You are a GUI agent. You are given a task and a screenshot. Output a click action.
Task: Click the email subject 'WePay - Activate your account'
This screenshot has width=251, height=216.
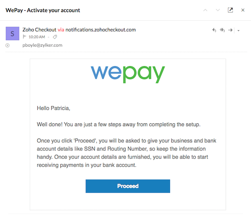click(43, 10)
